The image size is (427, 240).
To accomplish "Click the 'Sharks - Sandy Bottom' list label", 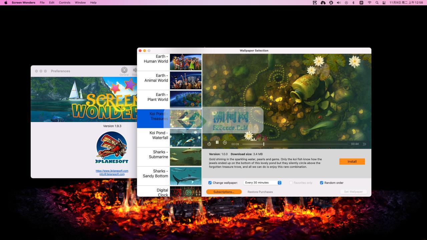I will pyautogui.click(x=155, y=173).
